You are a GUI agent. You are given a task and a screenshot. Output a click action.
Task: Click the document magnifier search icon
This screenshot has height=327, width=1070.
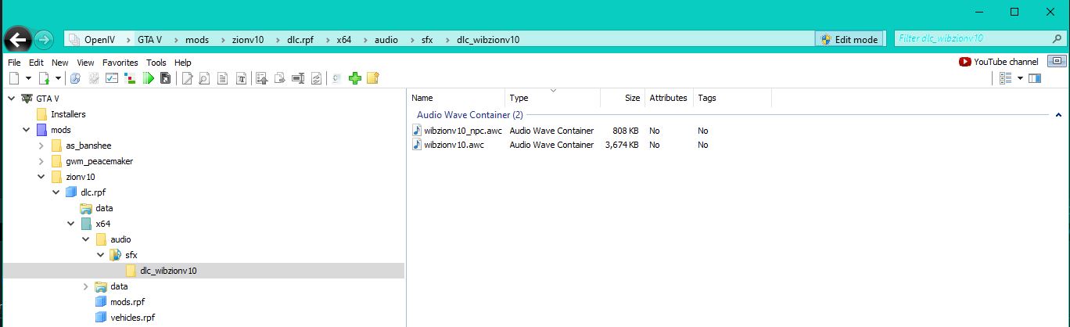pyautogui.click(x=204, y=78)
